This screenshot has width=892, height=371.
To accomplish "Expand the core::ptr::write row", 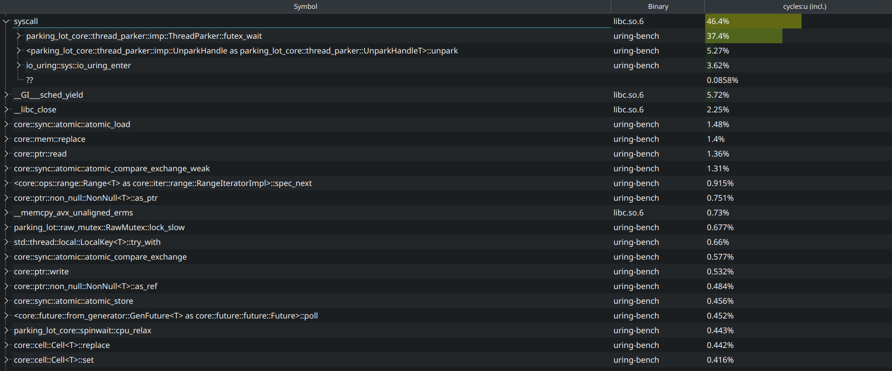I will (x=6, y=271).
